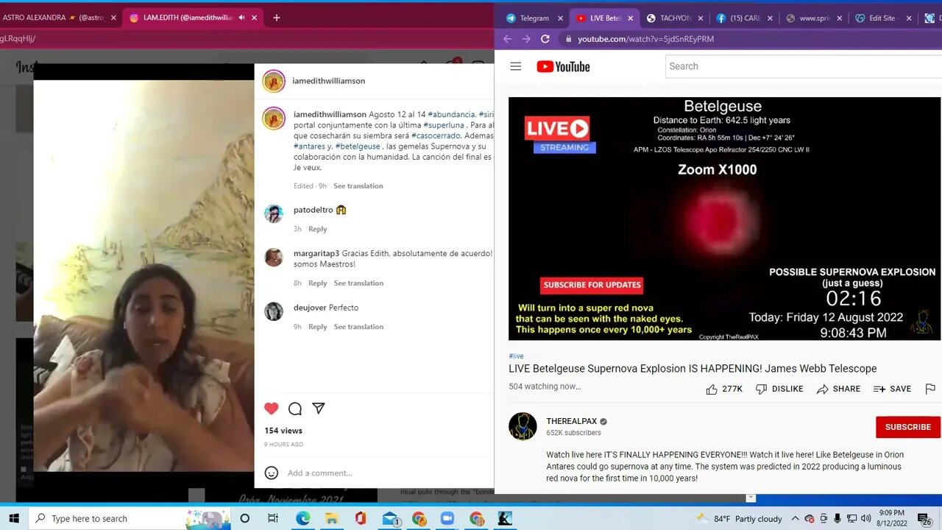942x530 pixels.
Task: Open a new tab in the Instagram browser
Action: click(276, 18)
